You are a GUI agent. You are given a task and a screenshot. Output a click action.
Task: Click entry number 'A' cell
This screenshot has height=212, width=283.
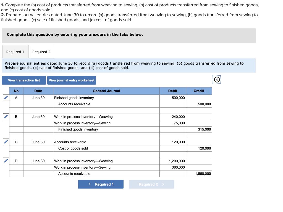click(x=16, y=98)
